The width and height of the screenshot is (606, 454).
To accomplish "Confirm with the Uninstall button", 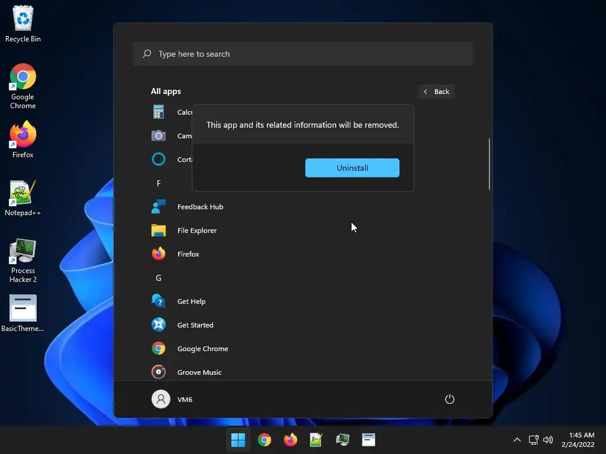I will (352, 168).
